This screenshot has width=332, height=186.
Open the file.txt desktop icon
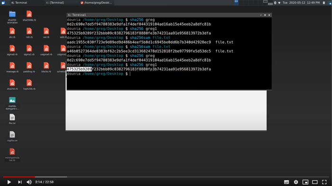point(12,117)
